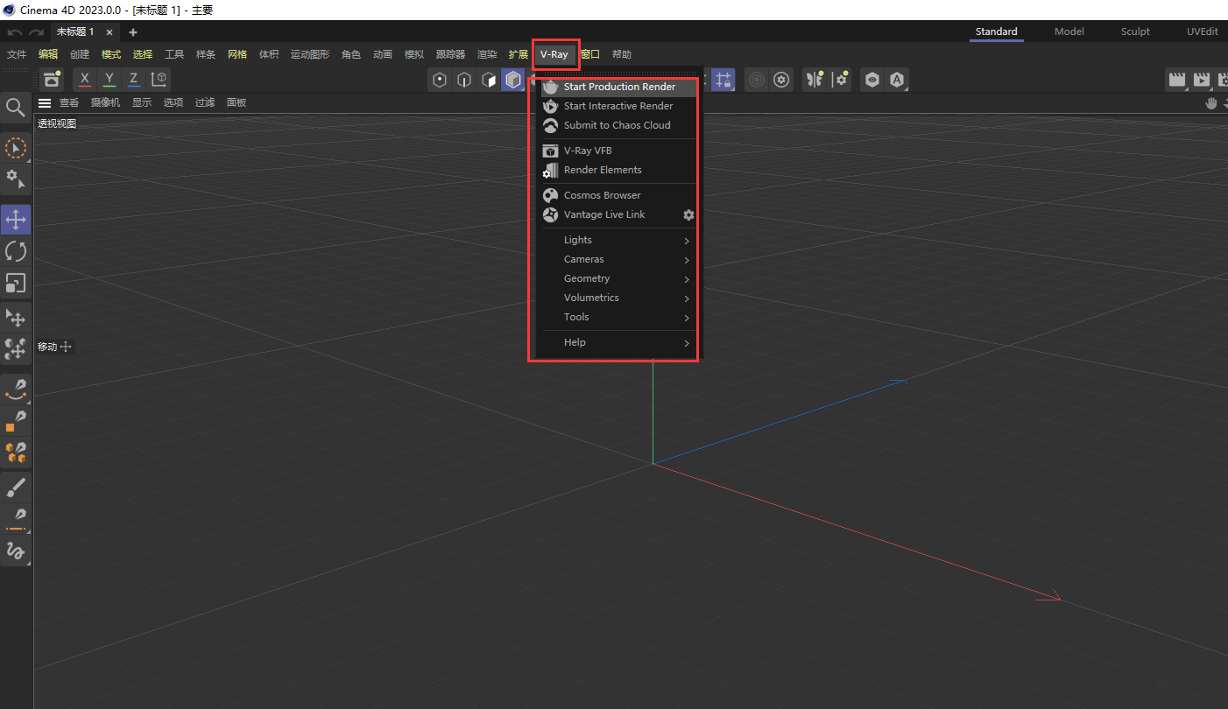Click the first clapperboard render icon
Image resolution: width=1228 pixels, height=709 pixels.
(x=1177, y=80)
